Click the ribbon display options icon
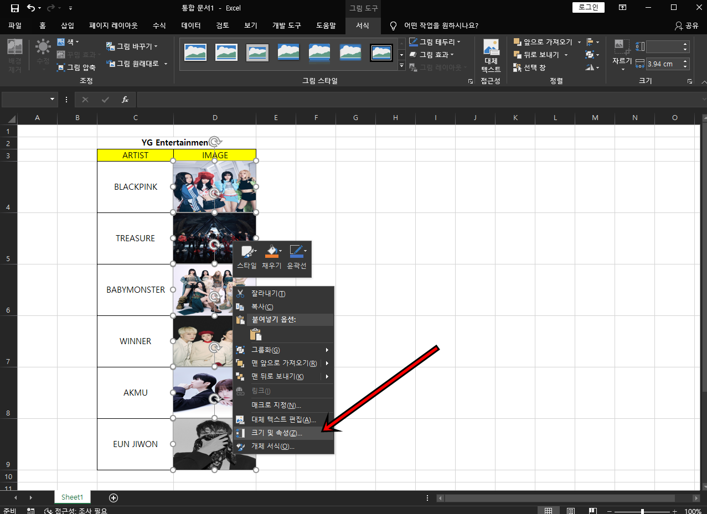This screenshot has height=514, width=707. (623, 8)
